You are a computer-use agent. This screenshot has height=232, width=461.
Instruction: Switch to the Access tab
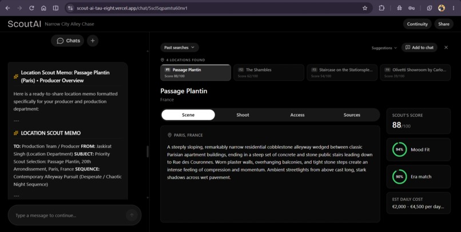(x=297, y=115)
